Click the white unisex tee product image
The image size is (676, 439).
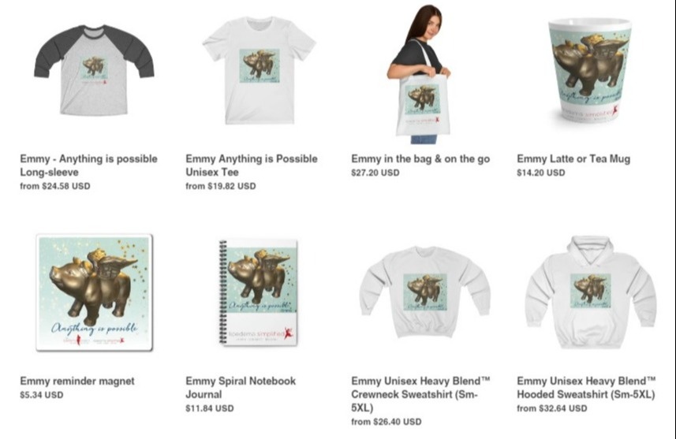259,70
